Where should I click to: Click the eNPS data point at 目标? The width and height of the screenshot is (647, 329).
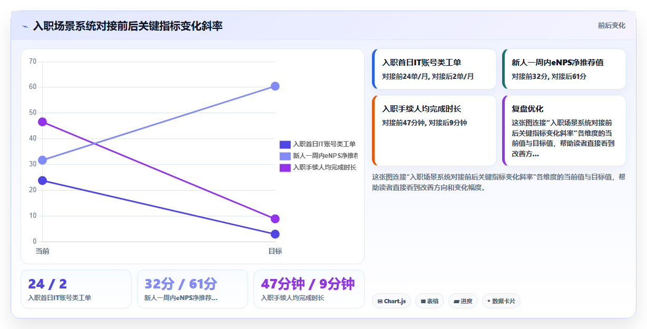(275, 86)
